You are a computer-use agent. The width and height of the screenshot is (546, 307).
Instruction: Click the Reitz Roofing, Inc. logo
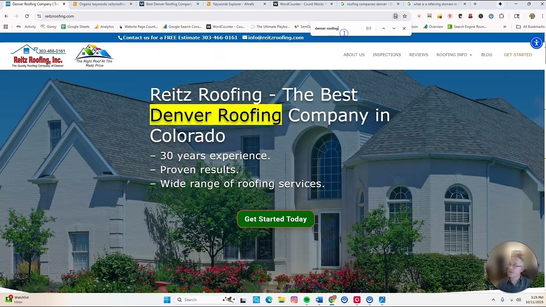point(38,56)
